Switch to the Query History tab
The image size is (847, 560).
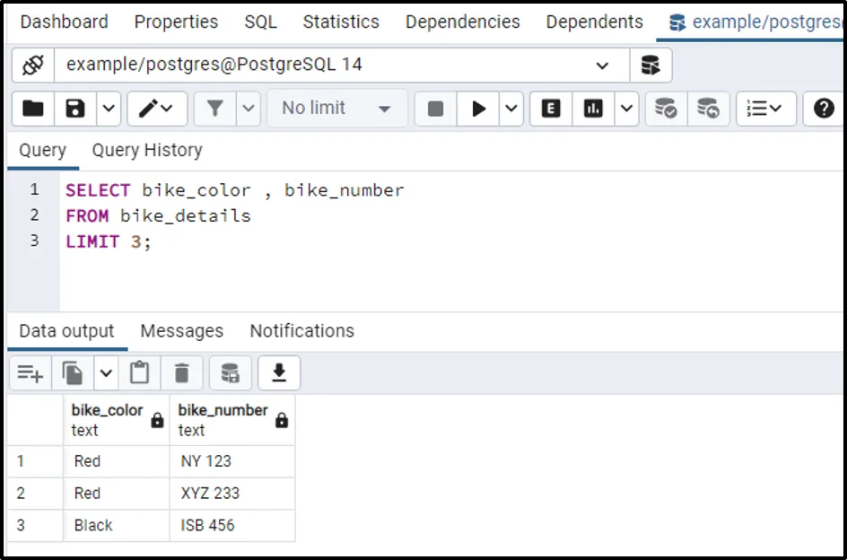[147, 150]
